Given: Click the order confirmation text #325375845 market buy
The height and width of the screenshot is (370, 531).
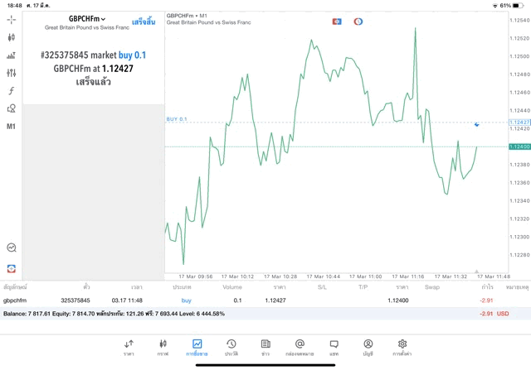Looking at the screenshot, I should click(93, 55).
